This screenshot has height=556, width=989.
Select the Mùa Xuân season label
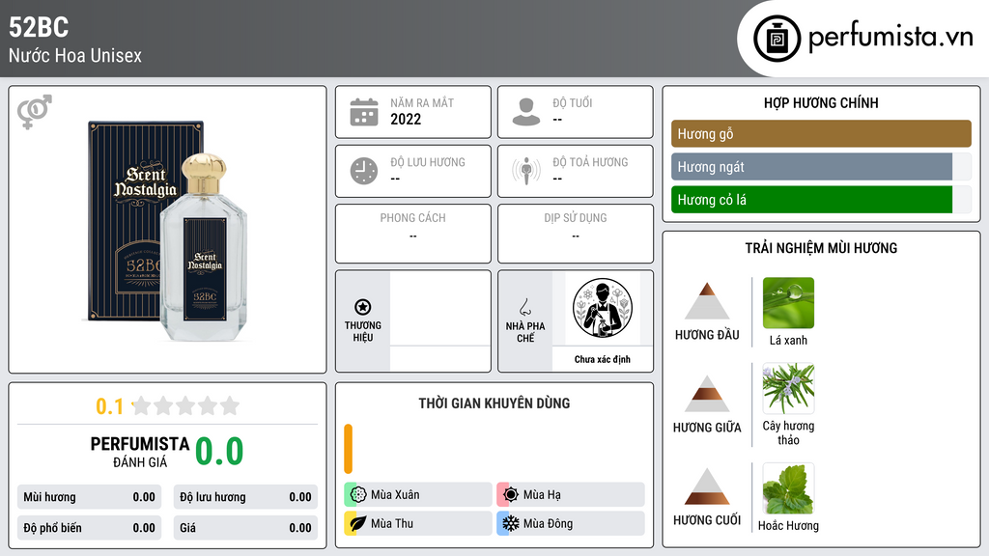tap(395, 495)
